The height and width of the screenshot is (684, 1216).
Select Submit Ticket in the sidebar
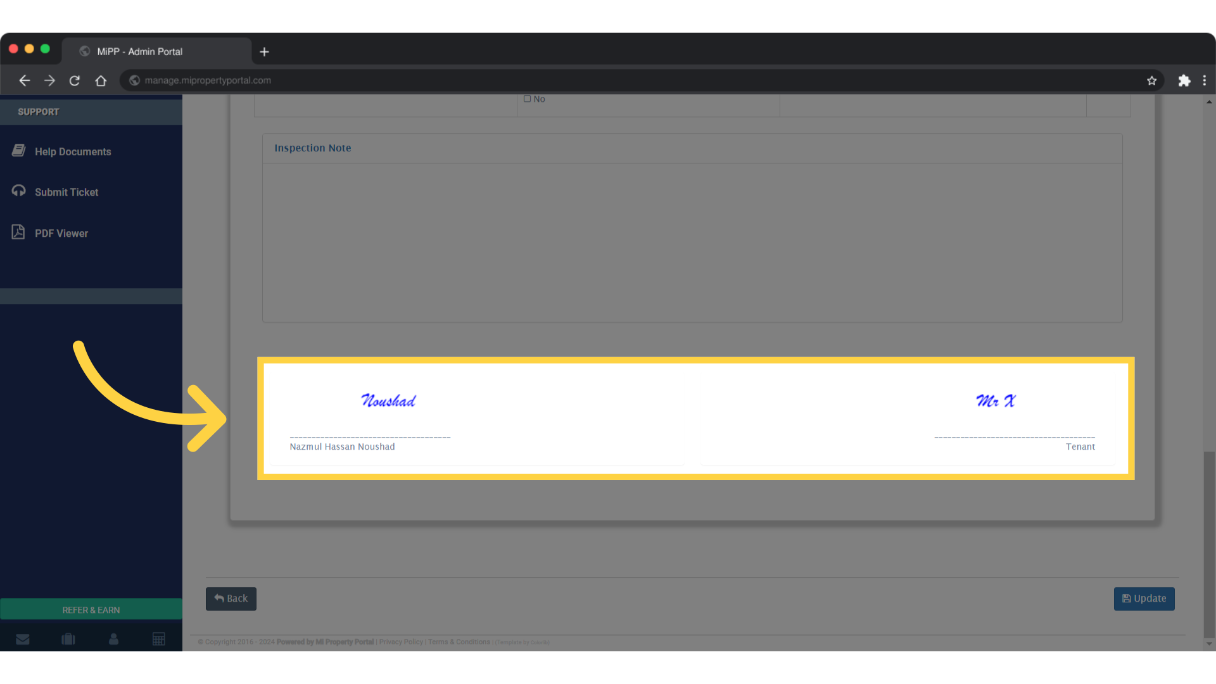click(66, 192)
